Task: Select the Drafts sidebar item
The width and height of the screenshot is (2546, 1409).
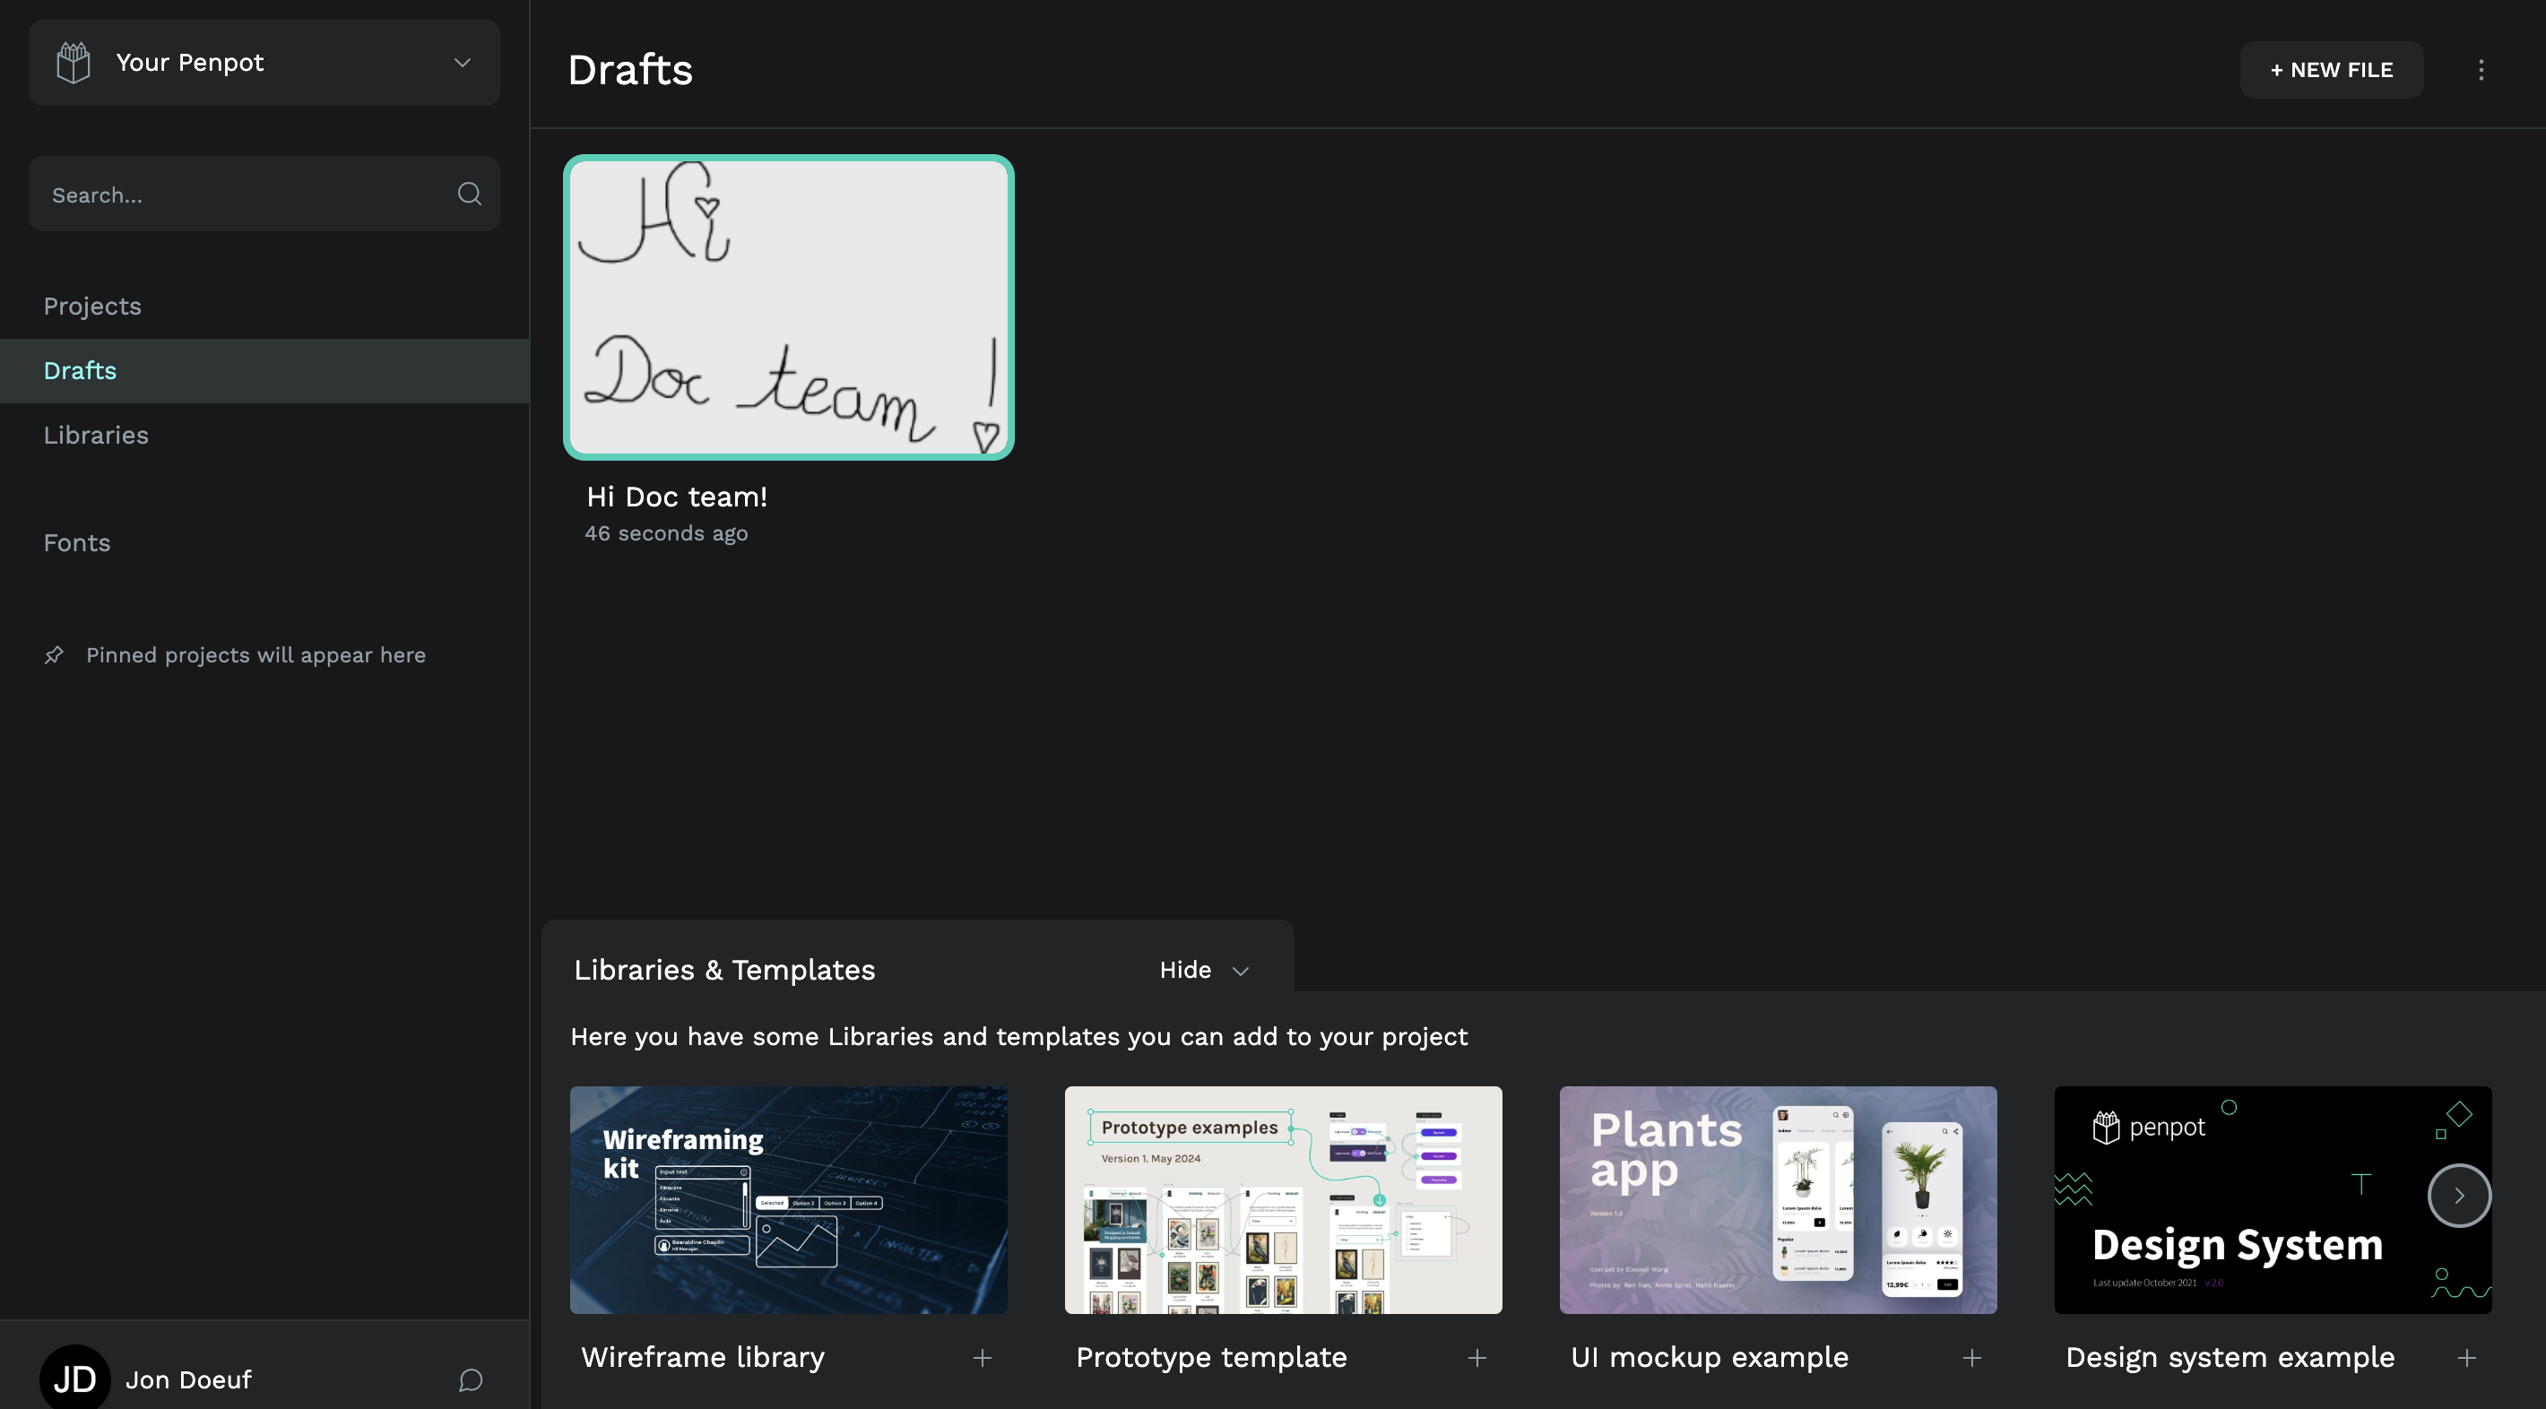Action: click(x=80, y=370)
